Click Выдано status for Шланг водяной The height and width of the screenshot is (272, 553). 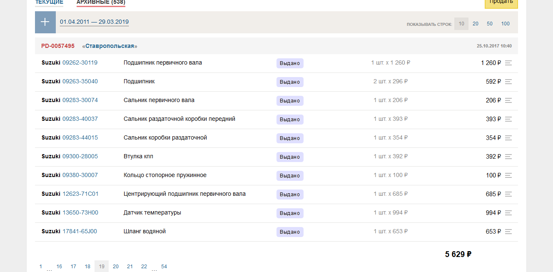point(290,232)
